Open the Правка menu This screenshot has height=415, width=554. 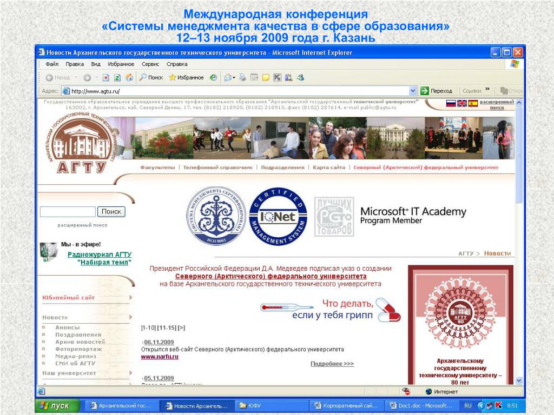[x=75, y=64]
